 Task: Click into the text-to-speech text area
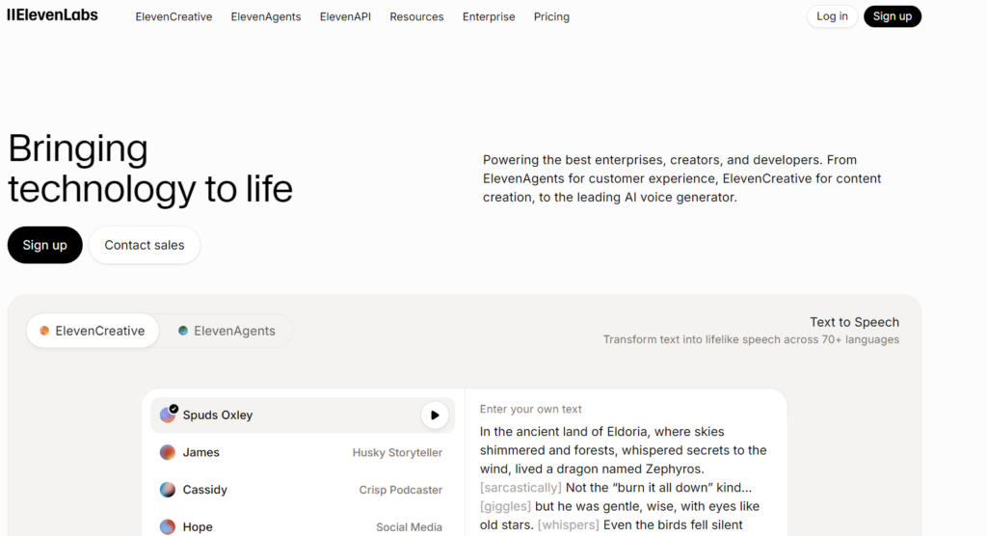point(624,472)
